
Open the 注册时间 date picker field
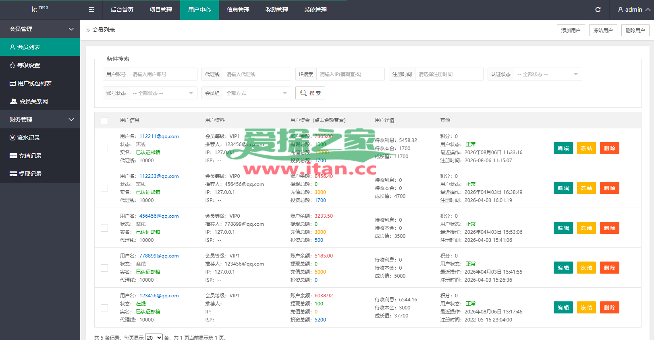point(449,74)
